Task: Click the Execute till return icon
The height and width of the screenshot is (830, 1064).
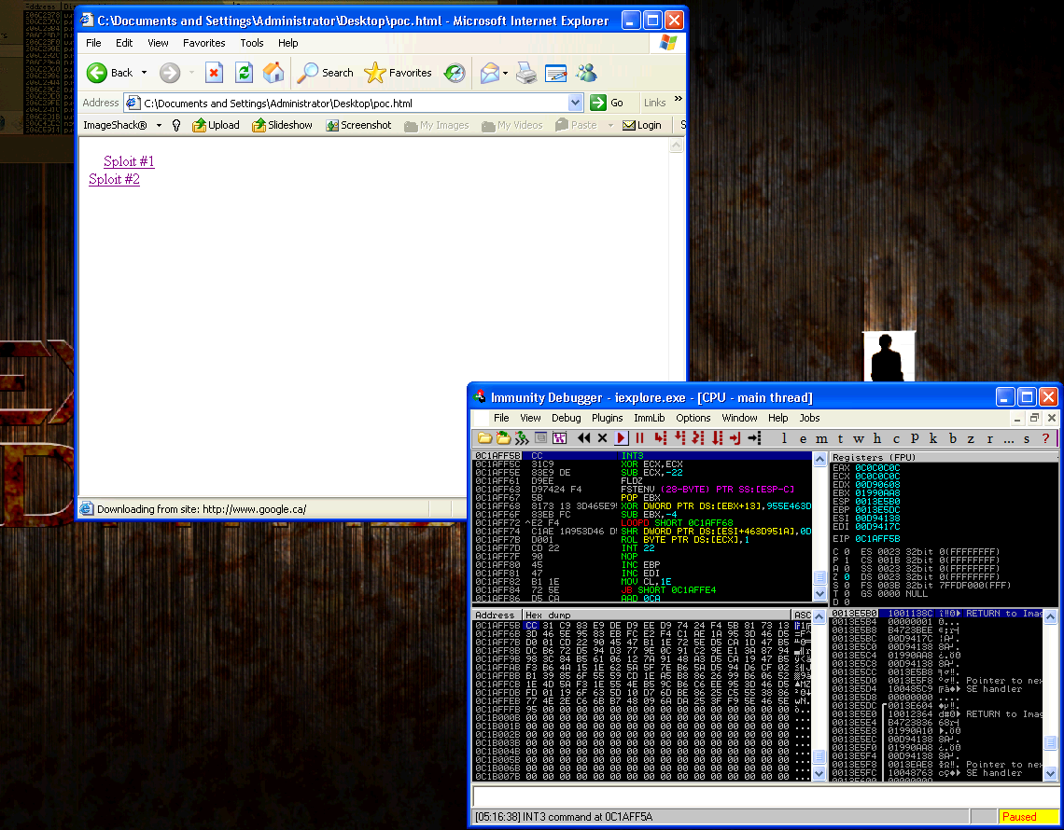Action: pyautogui.click(x=735, y=438)
